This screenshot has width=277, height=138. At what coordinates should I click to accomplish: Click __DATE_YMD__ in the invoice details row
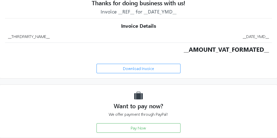click(256, 37)
